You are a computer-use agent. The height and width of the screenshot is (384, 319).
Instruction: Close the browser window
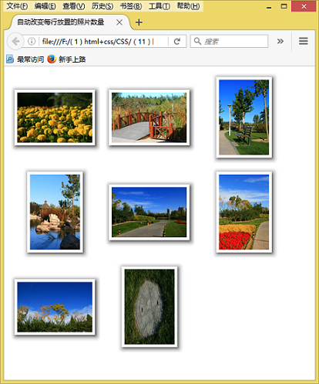[304, 6]
